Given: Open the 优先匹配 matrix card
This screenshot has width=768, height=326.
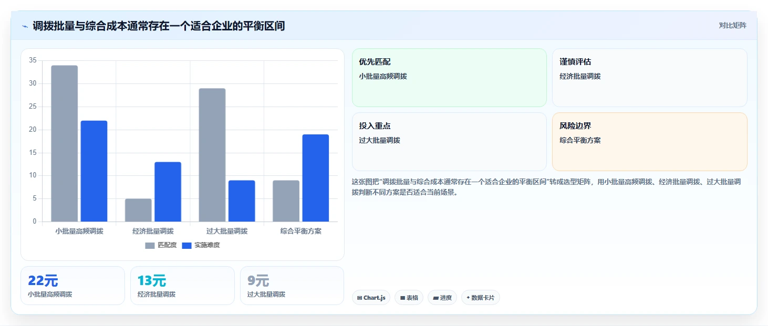Looking at the screenshot, I should coord(449,78).
